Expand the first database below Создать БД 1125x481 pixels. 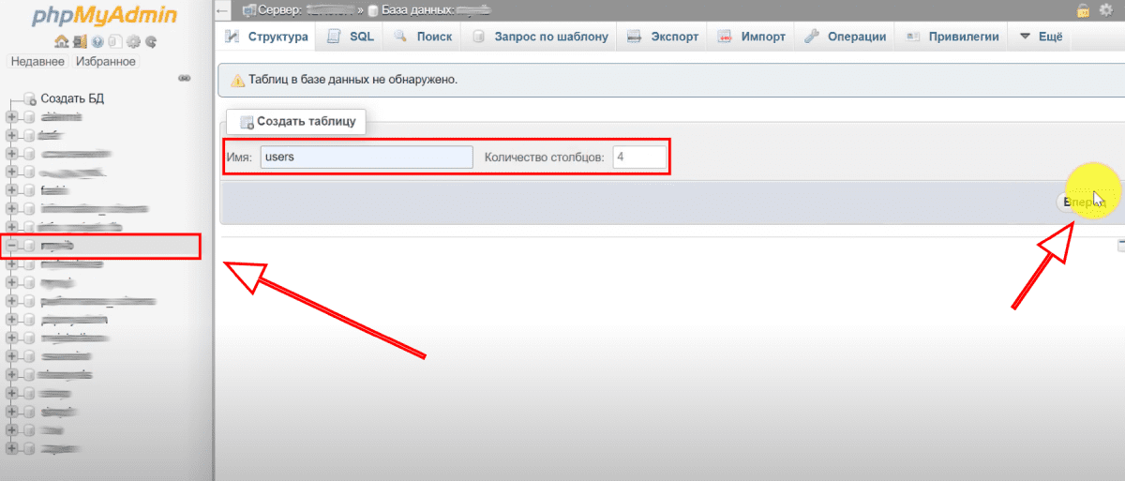click(x=11, y=117)
